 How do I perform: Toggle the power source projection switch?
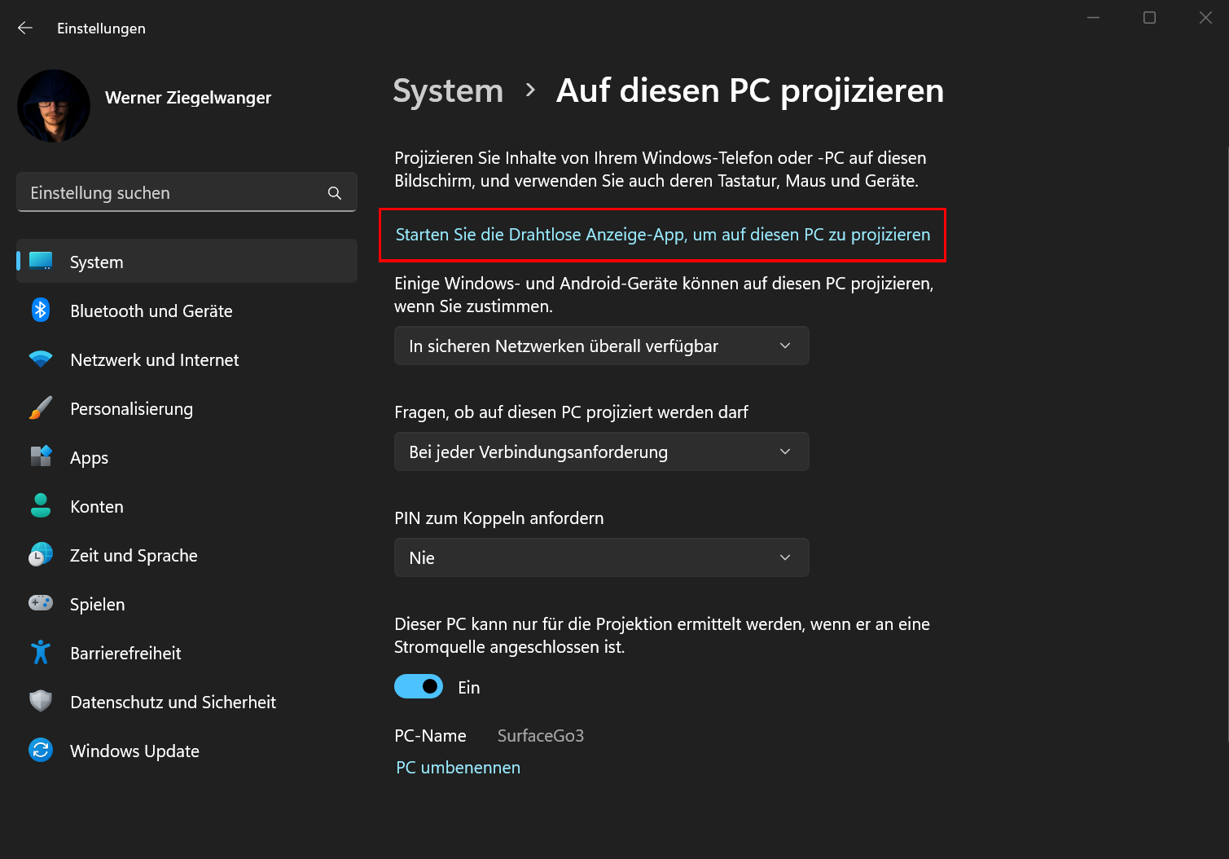[419, 686]
